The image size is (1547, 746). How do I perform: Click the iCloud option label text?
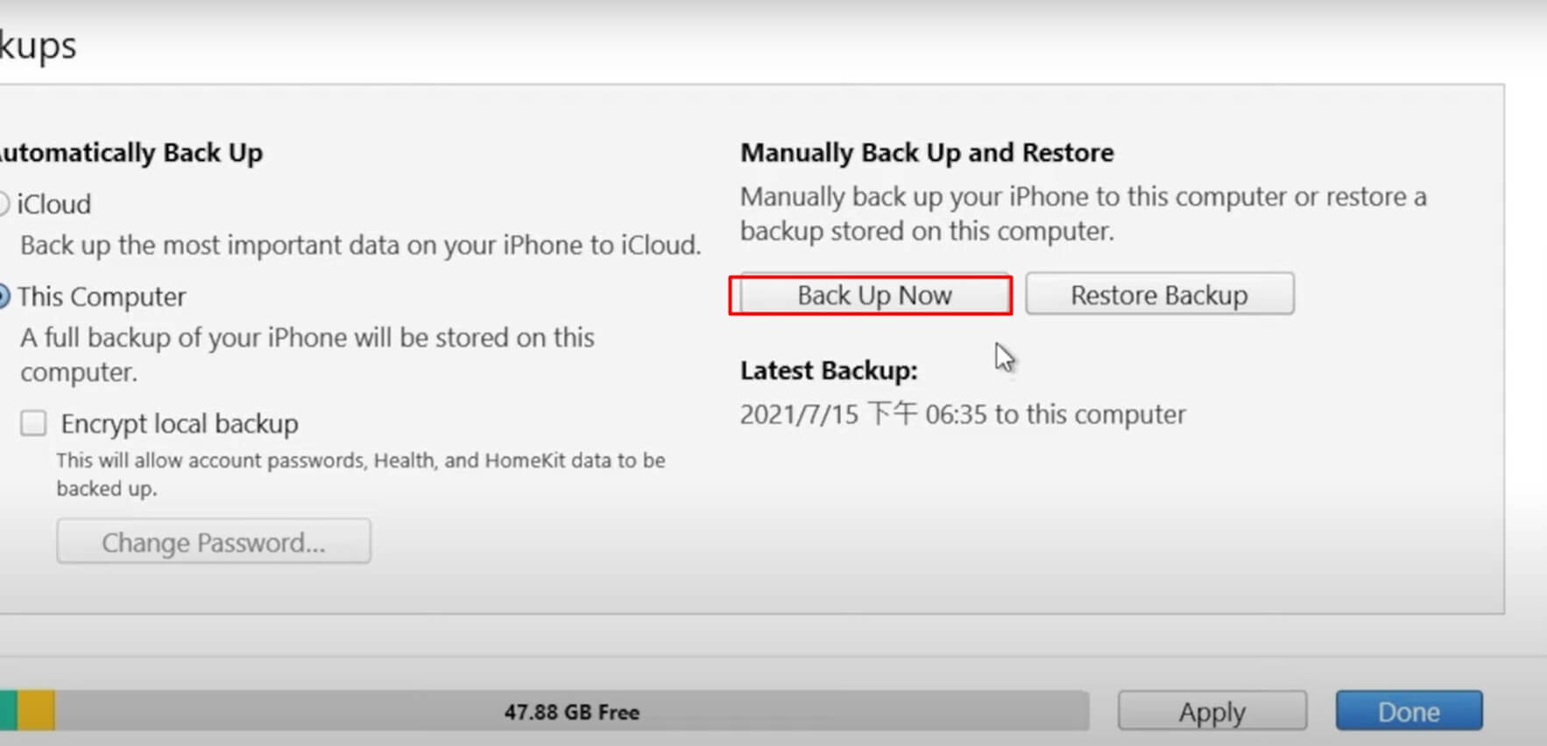pyautogui.click(x=54, y=204)
